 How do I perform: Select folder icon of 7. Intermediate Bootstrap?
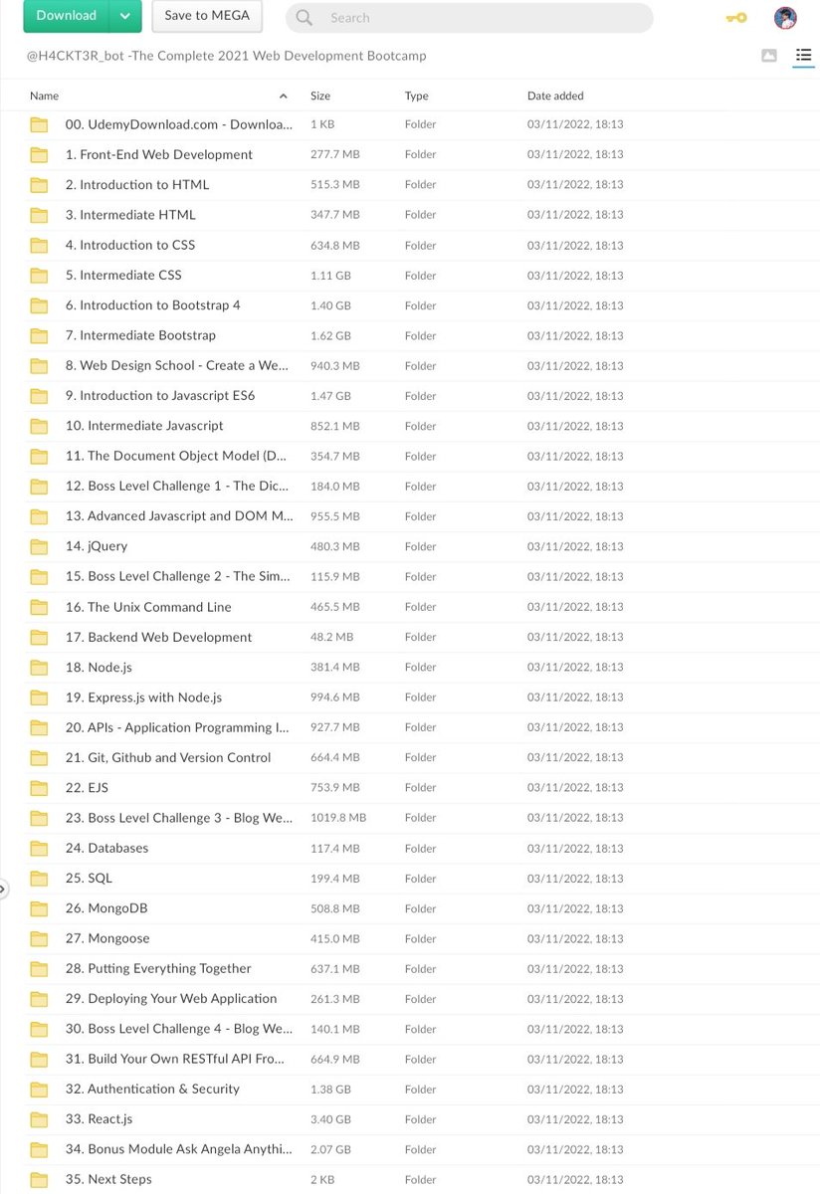coord(39,335)
